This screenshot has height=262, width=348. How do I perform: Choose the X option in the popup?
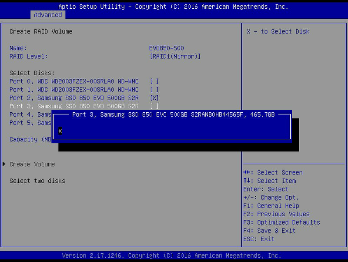(x=60, y=131)
